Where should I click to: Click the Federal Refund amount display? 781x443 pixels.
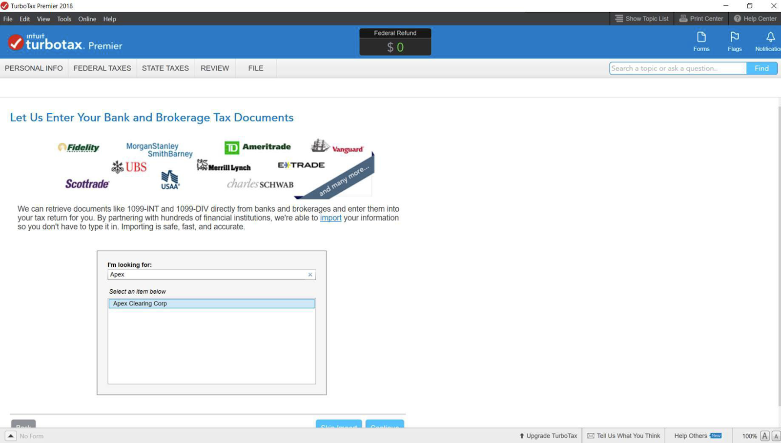tap(395, 47)
